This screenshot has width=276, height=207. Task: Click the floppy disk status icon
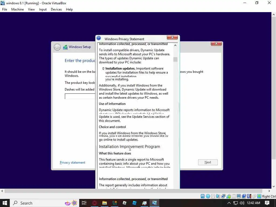[x=213, y=196]
